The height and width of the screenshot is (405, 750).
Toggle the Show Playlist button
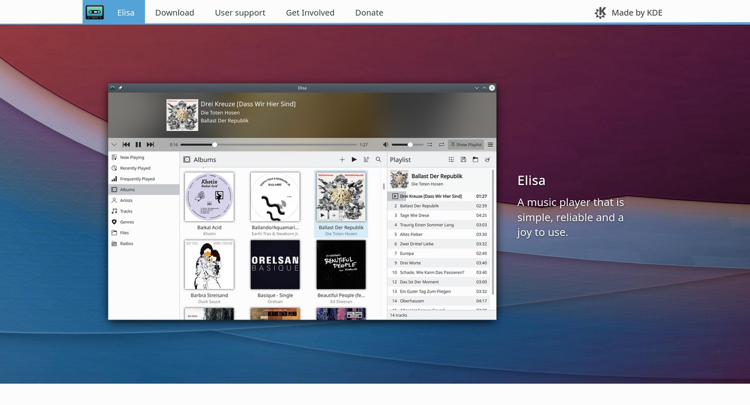[466, 145]
